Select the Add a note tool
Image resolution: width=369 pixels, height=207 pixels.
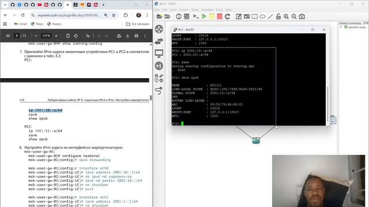(x=239, y=17)
